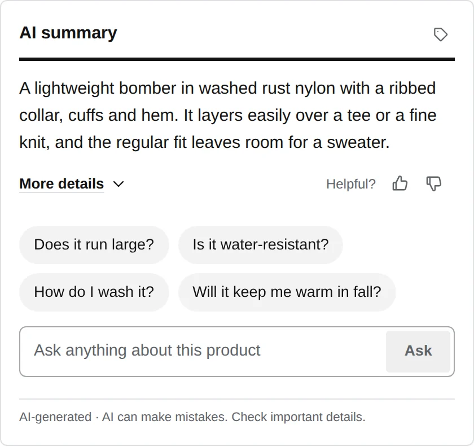Click "Check important details" in the footer
The height and width of the screenshot is (447, 474).
pos(299,417)
